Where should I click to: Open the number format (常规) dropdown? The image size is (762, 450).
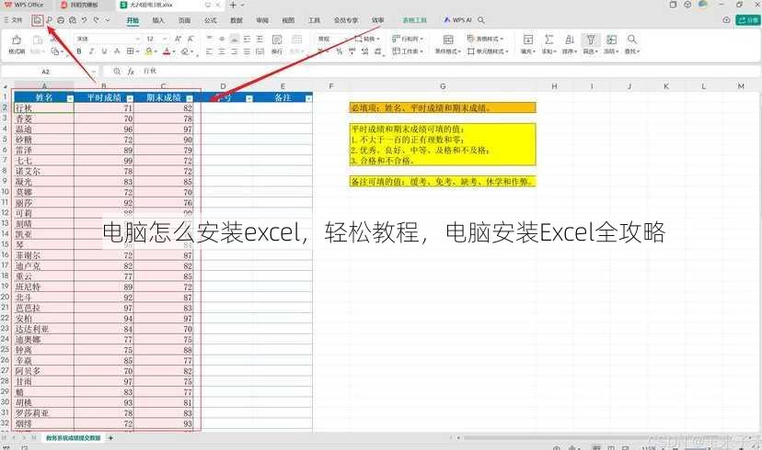[x=345, y=39]
